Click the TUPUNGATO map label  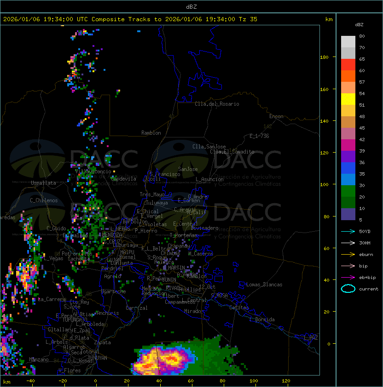tap(75, 319)
